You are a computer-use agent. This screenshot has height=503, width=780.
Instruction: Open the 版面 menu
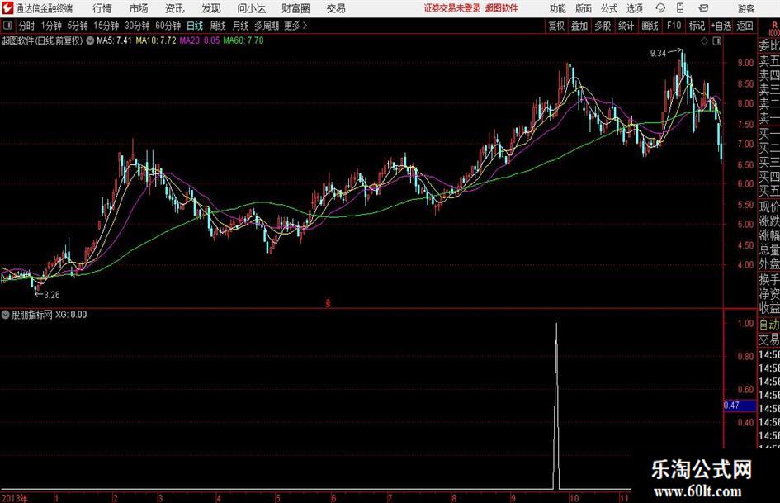(584, 8)
